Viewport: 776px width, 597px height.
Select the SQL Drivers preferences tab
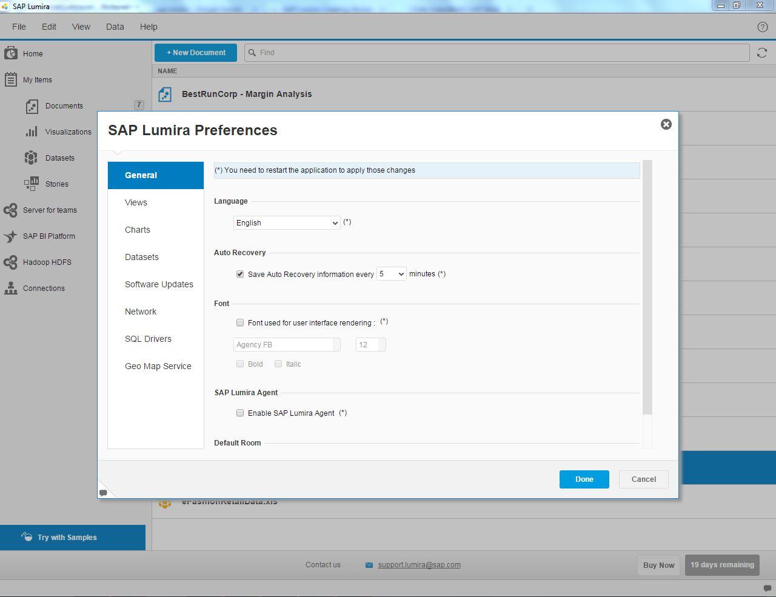156,339
